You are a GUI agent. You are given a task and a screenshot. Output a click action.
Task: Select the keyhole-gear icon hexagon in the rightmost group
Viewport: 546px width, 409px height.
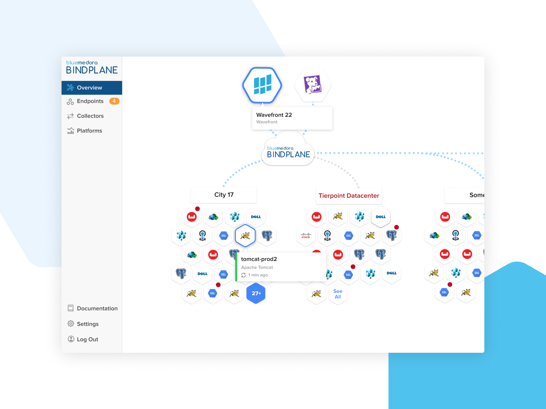456,235
